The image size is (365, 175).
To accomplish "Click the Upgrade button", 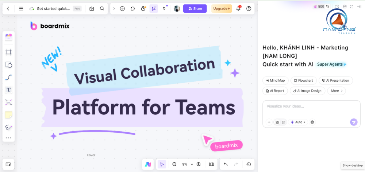I will 222,8.
